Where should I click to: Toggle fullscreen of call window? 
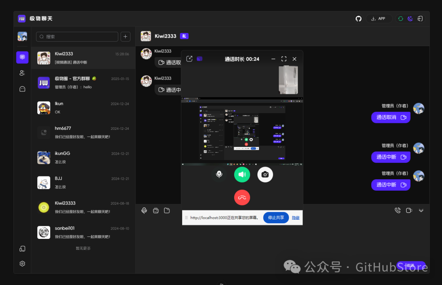pyautogui.click(x=284, y=59)
